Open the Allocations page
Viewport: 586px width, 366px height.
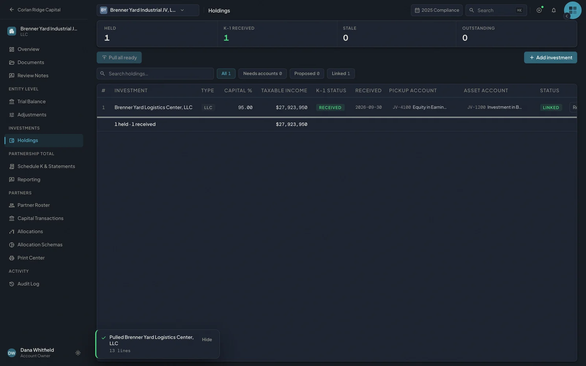coord(44,232)
